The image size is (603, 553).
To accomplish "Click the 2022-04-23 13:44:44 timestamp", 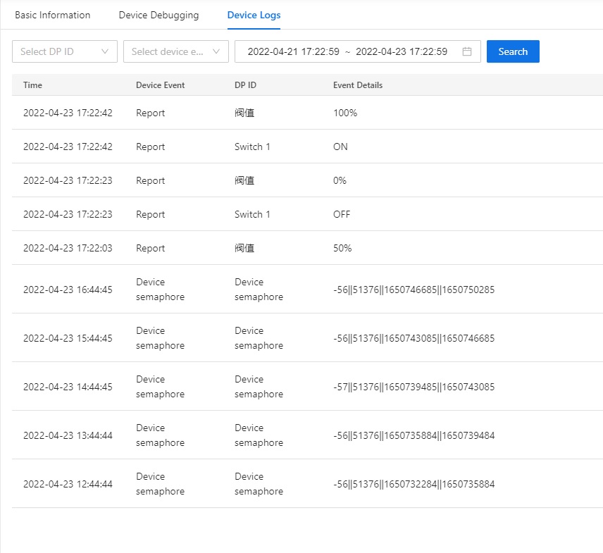I will [x=68, y=435].
